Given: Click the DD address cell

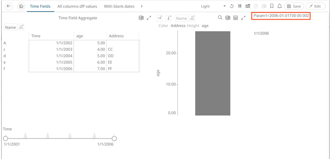Looking at the screenshot, I should coord(123,56).
